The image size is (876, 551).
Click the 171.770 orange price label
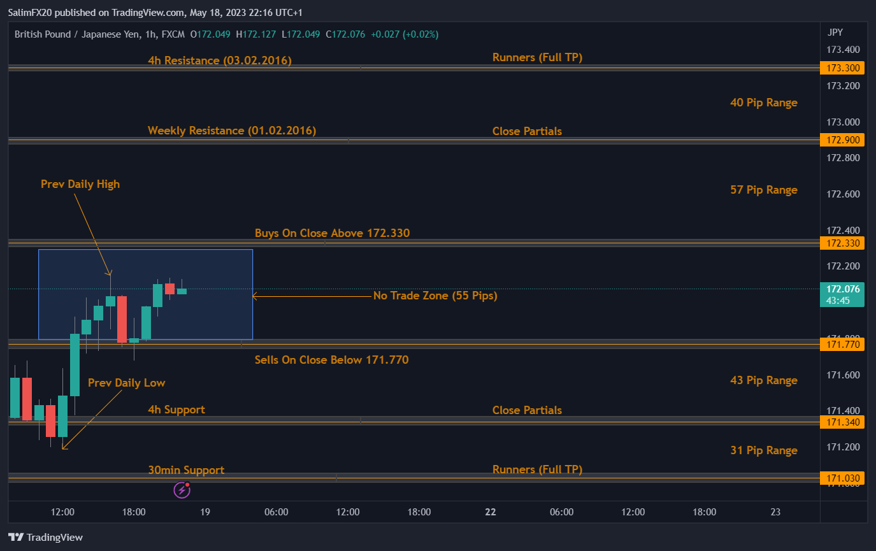click(843, 345)
